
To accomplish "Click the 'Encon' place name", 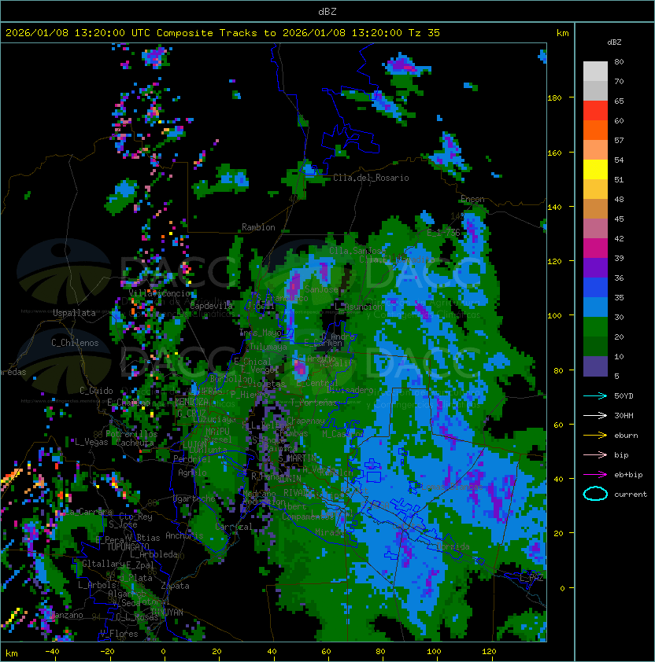I will (472, 199).
